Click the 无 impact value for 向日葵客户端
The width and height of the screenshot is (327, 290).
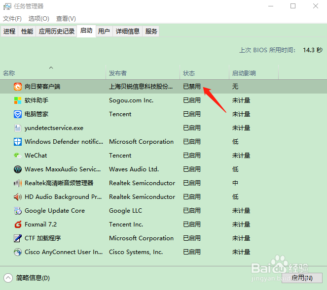click(235, 86)
